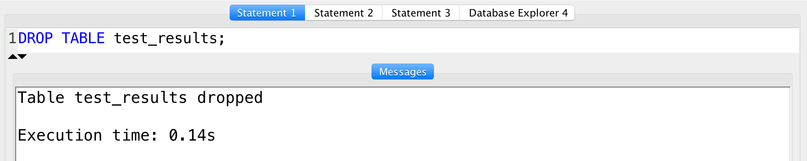807x161 pixels.
Task: Show the Messages result tab
Action: [403, 72]
